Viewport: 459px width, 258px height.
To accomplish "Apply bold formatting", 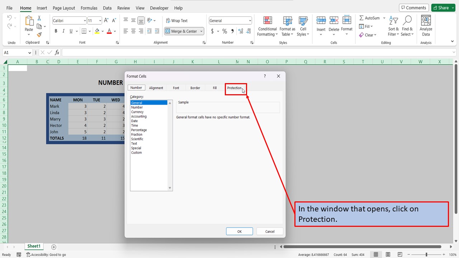I will pos(56,31).
